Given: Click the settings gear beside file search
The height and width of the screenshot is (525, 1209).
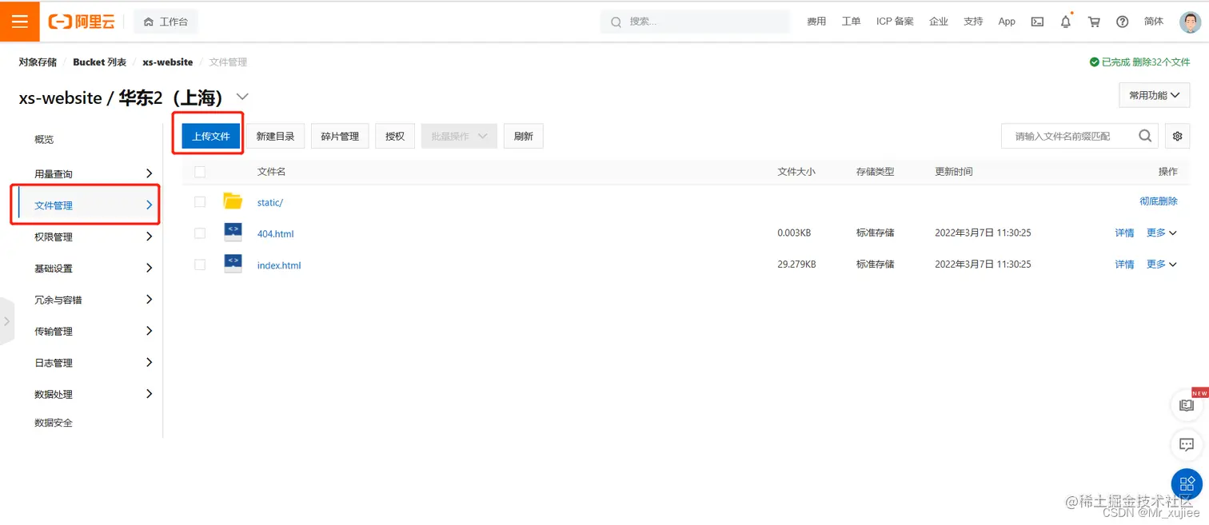Looking at the screenshot, I should [x=1177, y=136].
